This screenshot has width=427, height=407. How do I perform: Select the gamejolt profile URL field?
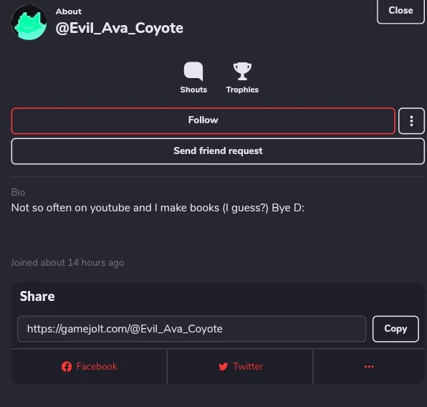point(192,329)
